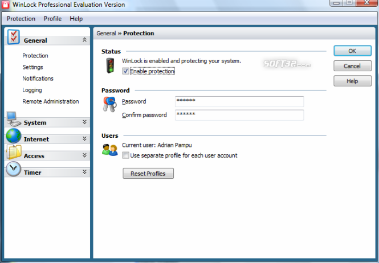Click 'Current user: Adrian Pampu' text
The width and height of the screenshot is (379, 263).
point(157,145)
